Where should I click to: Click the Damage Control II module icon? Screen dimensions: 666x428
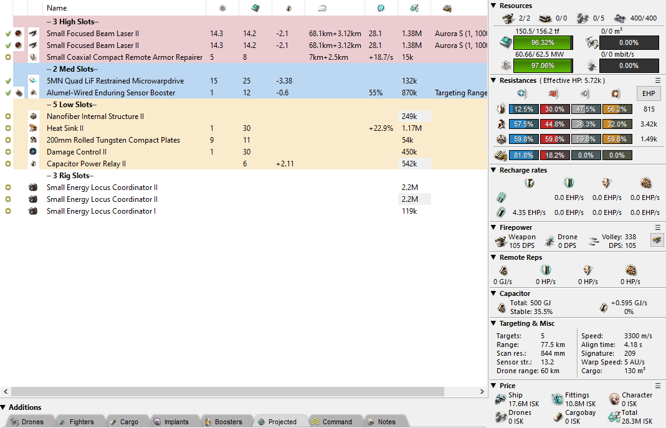pos(34,152)
